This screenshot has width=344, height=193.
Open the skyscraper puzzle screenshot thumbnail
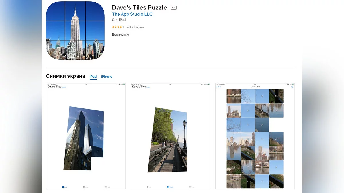pos(86,136)
